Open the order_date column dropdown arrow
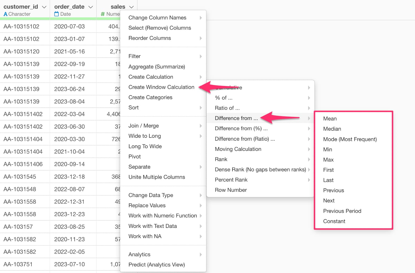 coord(91,7)
